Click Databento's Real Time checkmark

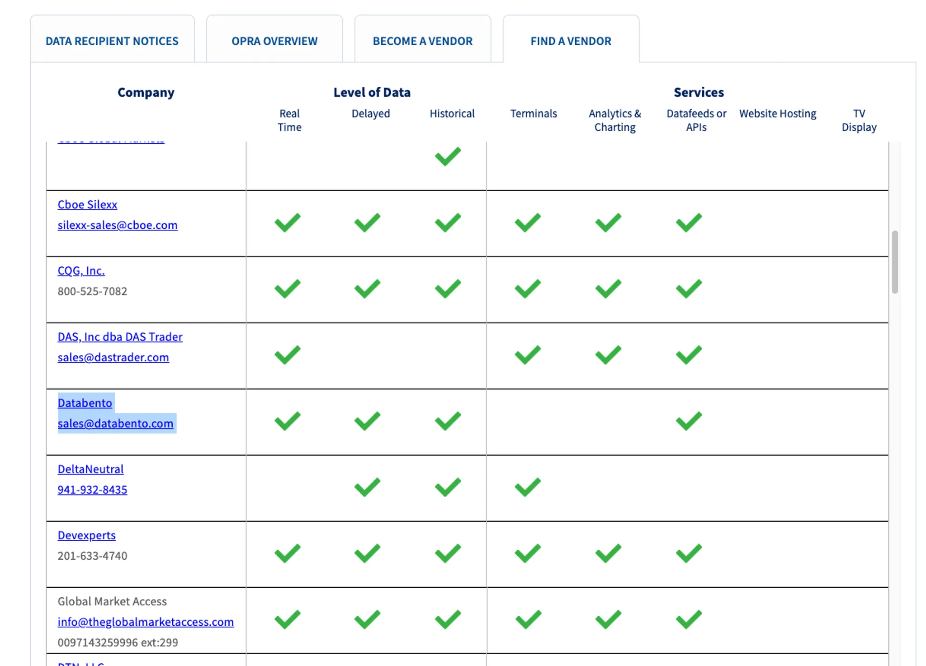point(288,421)
